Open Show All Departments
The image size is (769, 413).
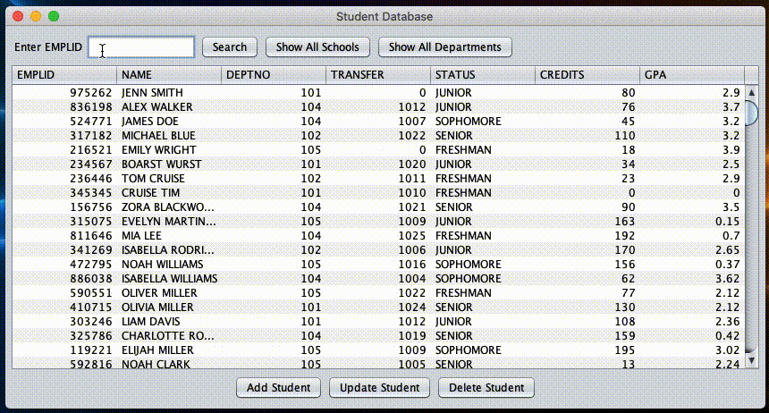(x=444, y=47)
